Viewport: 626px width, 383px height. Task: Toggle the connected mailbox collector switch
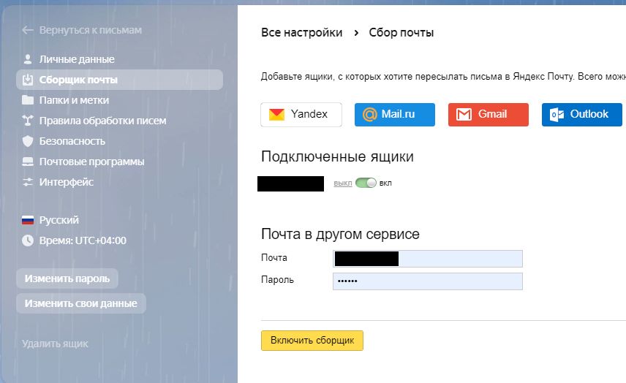coord(366,183)
